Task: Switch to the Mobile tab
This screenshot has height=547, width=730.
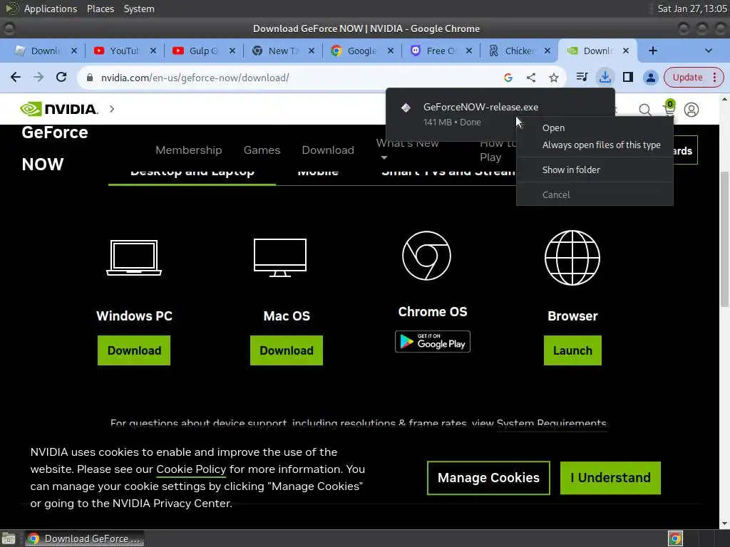Action: pyautogui.click(x=318, y=173)
